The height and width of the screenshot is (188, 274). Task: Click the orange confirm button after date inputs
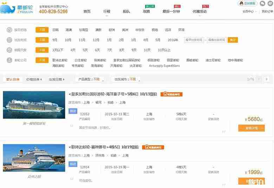pos(233,40)
